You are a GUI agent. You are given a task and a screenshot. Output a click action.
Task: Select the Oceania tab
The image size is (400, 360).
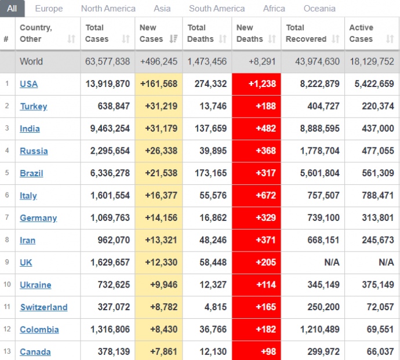tap(319, 9)
